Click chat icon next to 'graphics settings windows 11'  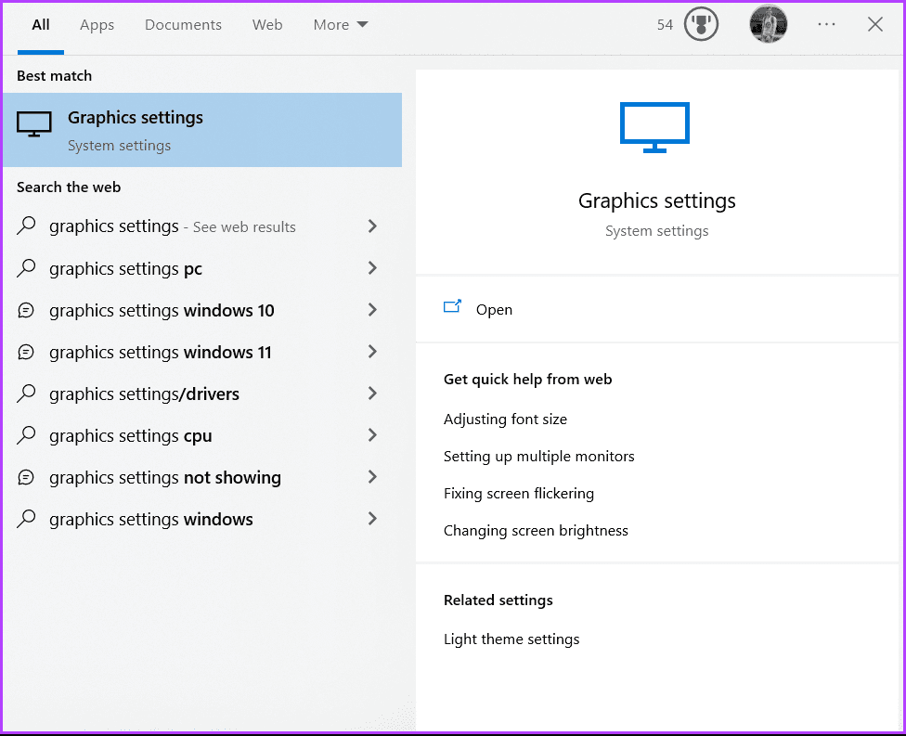tap(26, 352)
